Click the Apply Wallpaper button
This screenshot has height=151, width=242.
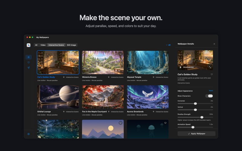click(x=196, y=133)
